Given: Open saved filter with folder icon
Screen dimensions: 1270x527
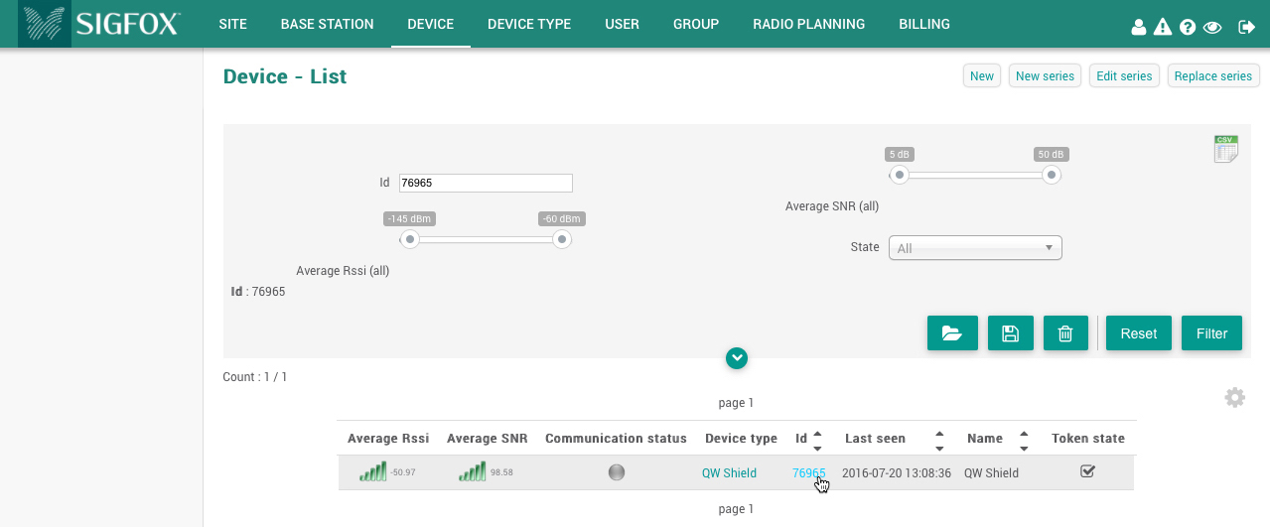Looking at the screenshot, I should coord(952,333).
